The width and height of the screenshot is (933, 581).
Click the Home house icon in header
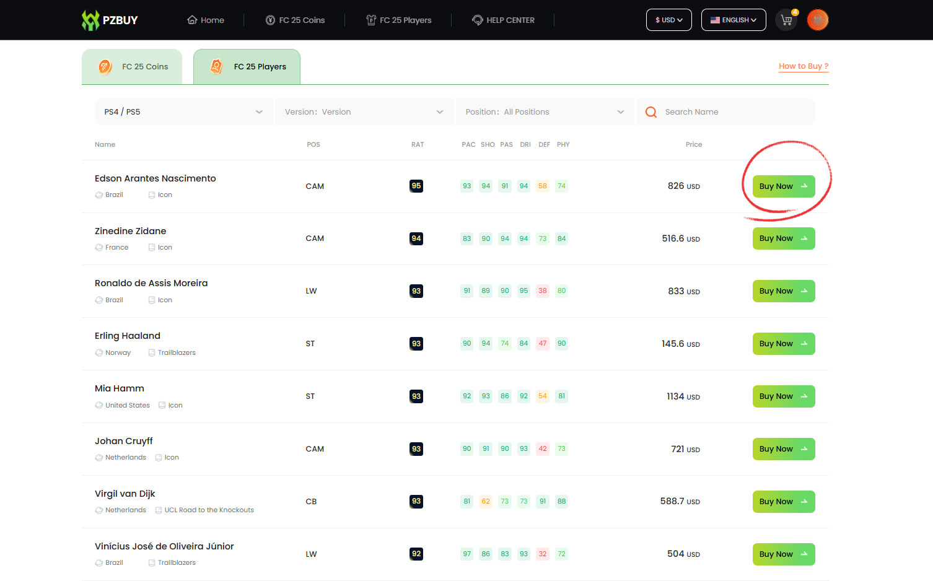[x=192, y=20]
